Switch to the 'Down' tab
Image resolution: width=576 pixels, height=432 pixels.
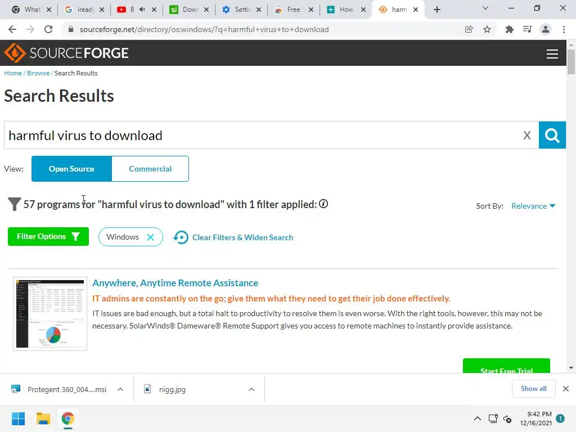click(x=189, y=10)
